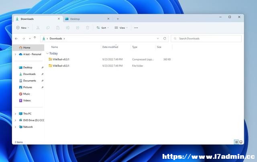Switch to details view layout icon

[236, 142]
